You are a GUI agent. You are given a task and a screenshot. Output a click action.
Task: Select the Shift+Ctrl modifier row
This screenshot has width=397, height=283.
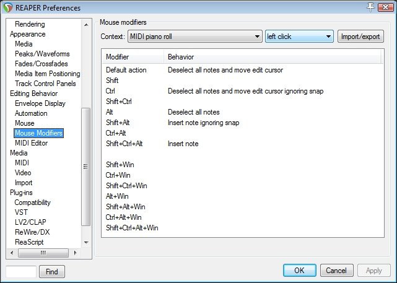point(243,102)
